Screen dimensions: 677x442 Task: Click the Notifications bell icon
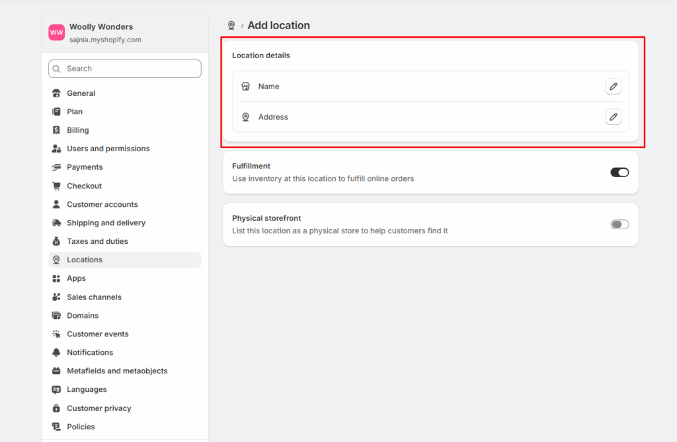[56, 352]
